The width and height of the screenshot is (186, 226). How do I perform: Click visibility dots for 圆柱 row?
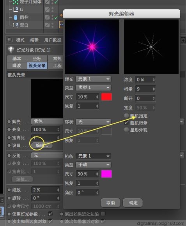(x=52, y=17)
